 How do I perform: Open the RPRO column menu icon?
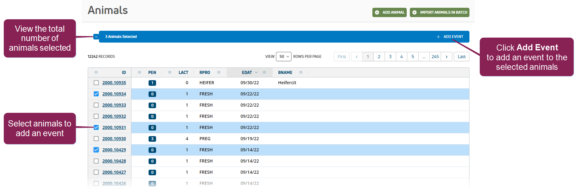point(219,72)
